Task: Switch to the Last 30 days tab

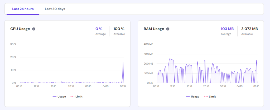Action: tap(55, 9)
